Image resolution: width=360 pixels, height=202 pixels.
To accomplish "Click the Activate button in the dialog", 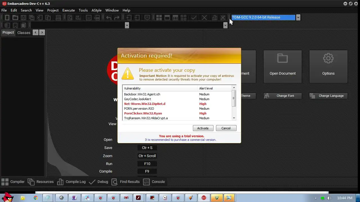I will (x=203, y=128).
